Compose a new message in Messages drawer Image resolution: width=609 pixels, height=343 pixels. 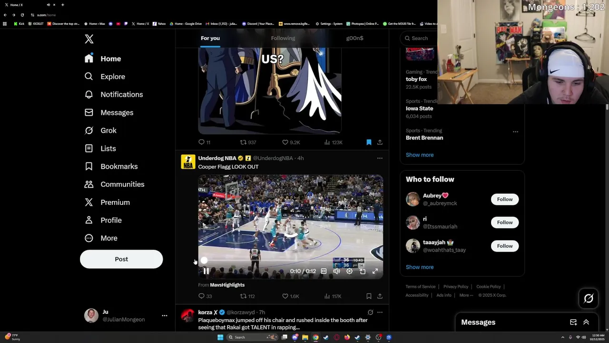pyautogui.click(x=573, y=323)
